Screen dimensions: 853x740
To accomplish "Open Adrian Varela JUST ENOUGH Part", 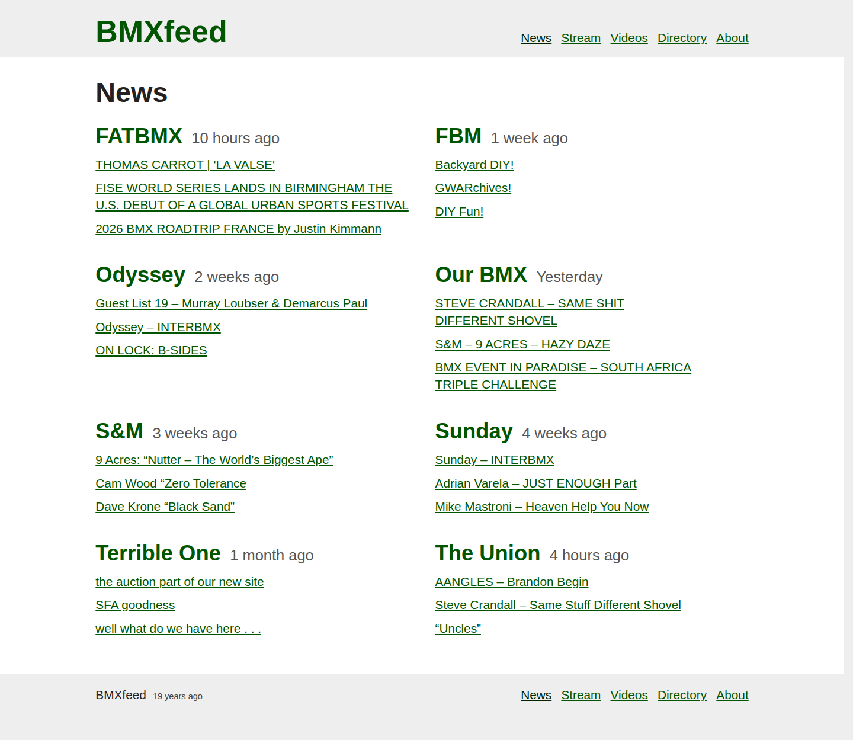I will [535, 483].
